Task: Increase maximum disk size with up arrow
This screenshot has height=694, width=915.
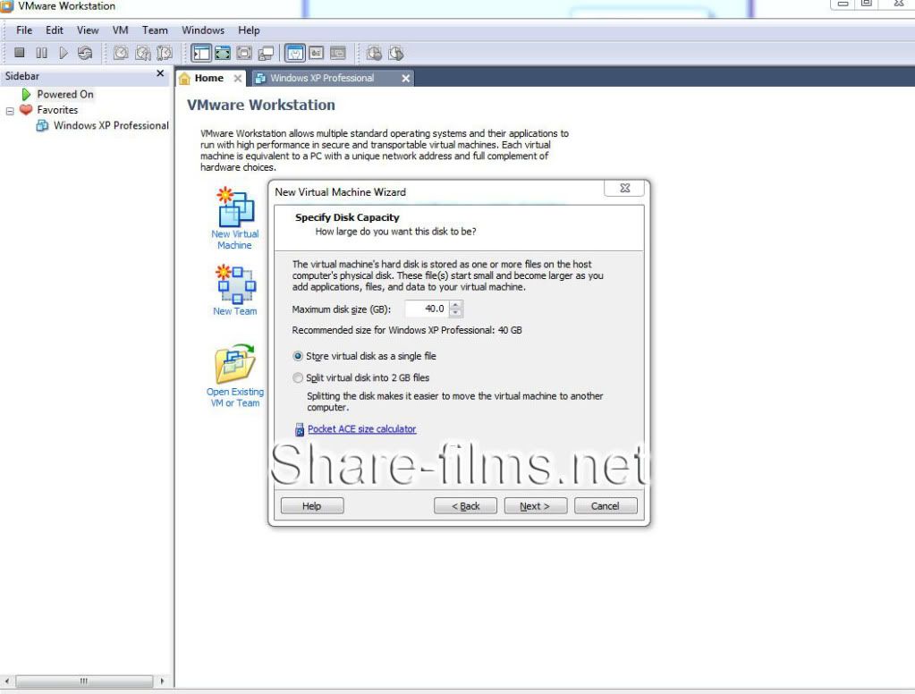Action: click(x=456, y=304)
